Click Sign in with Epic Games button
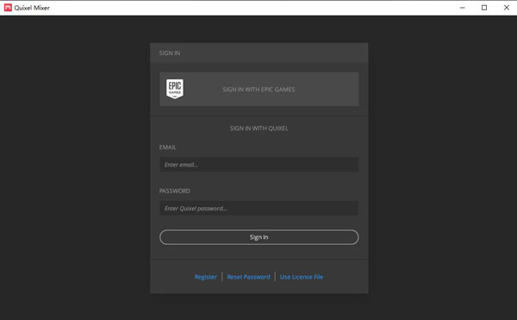The width and height of the screenshot is (517, 320). coord(258,89)
